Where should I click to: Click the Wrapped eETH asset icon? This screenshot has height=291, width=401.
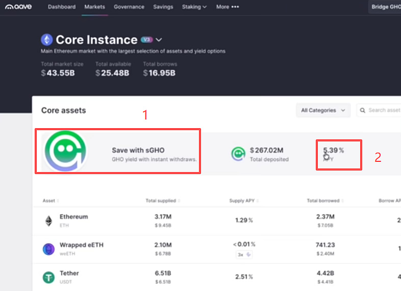tap(48, 249)
